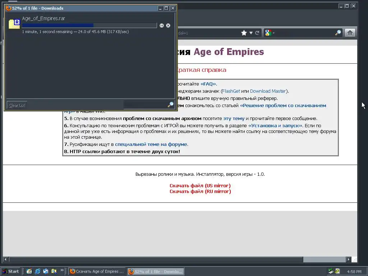This screenshot has height=276, width=368.
Task: Click the magnifier quick launch icon
Action: point(54,271)
